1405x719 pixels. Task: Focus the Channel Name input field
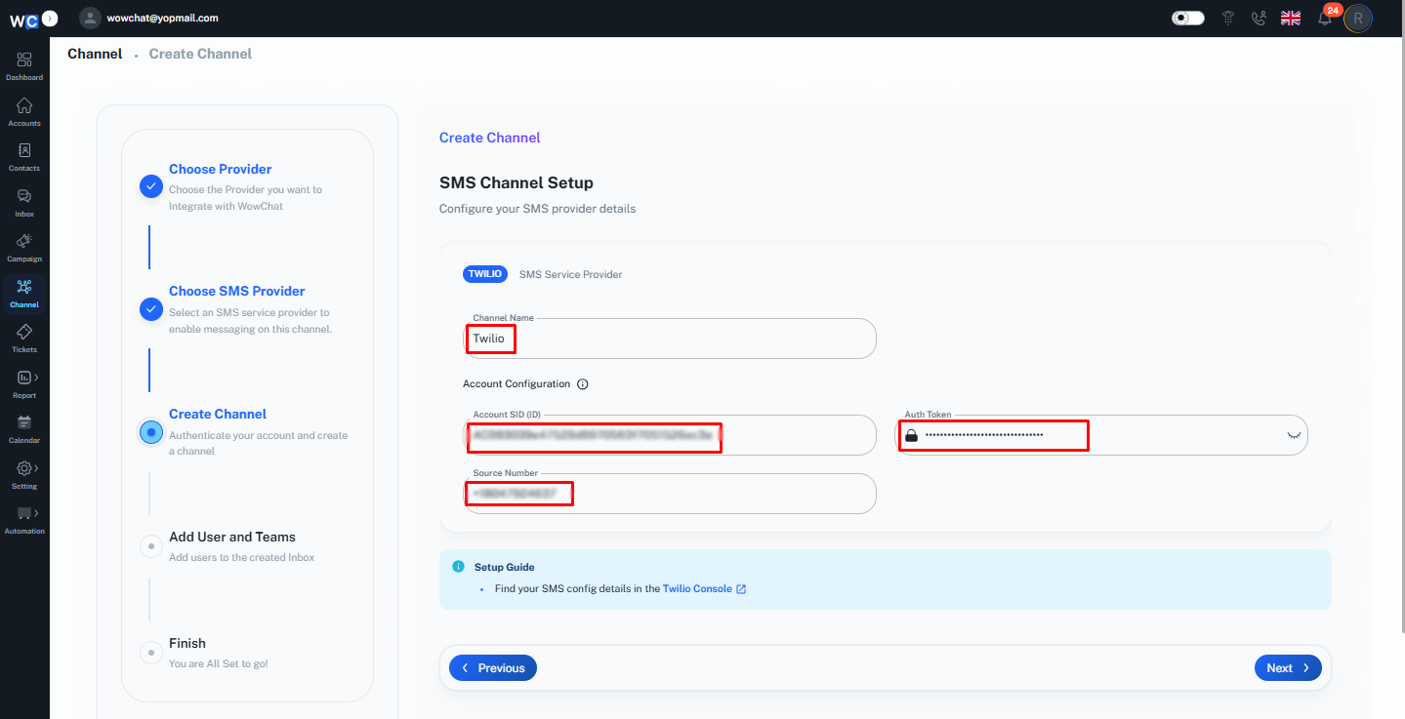coord(670,339)
